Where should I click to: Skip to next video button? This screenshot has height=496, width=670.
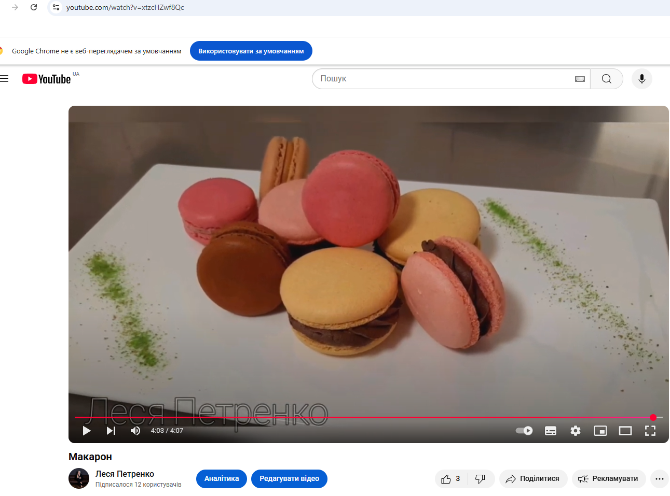pyautogui.click(x=111, y=431)
